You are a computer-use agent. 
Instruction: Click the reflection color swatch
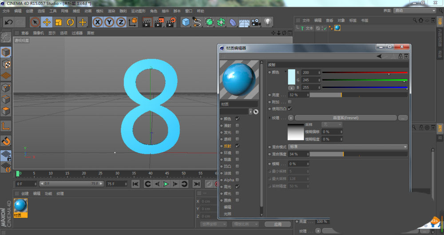291,77
